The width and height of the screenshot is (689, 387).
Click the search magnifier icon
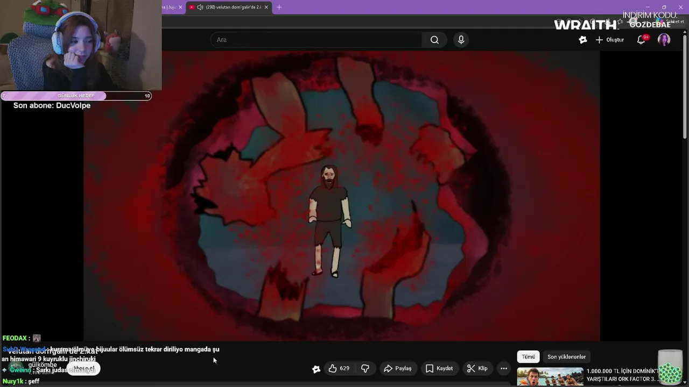[434, 40]
